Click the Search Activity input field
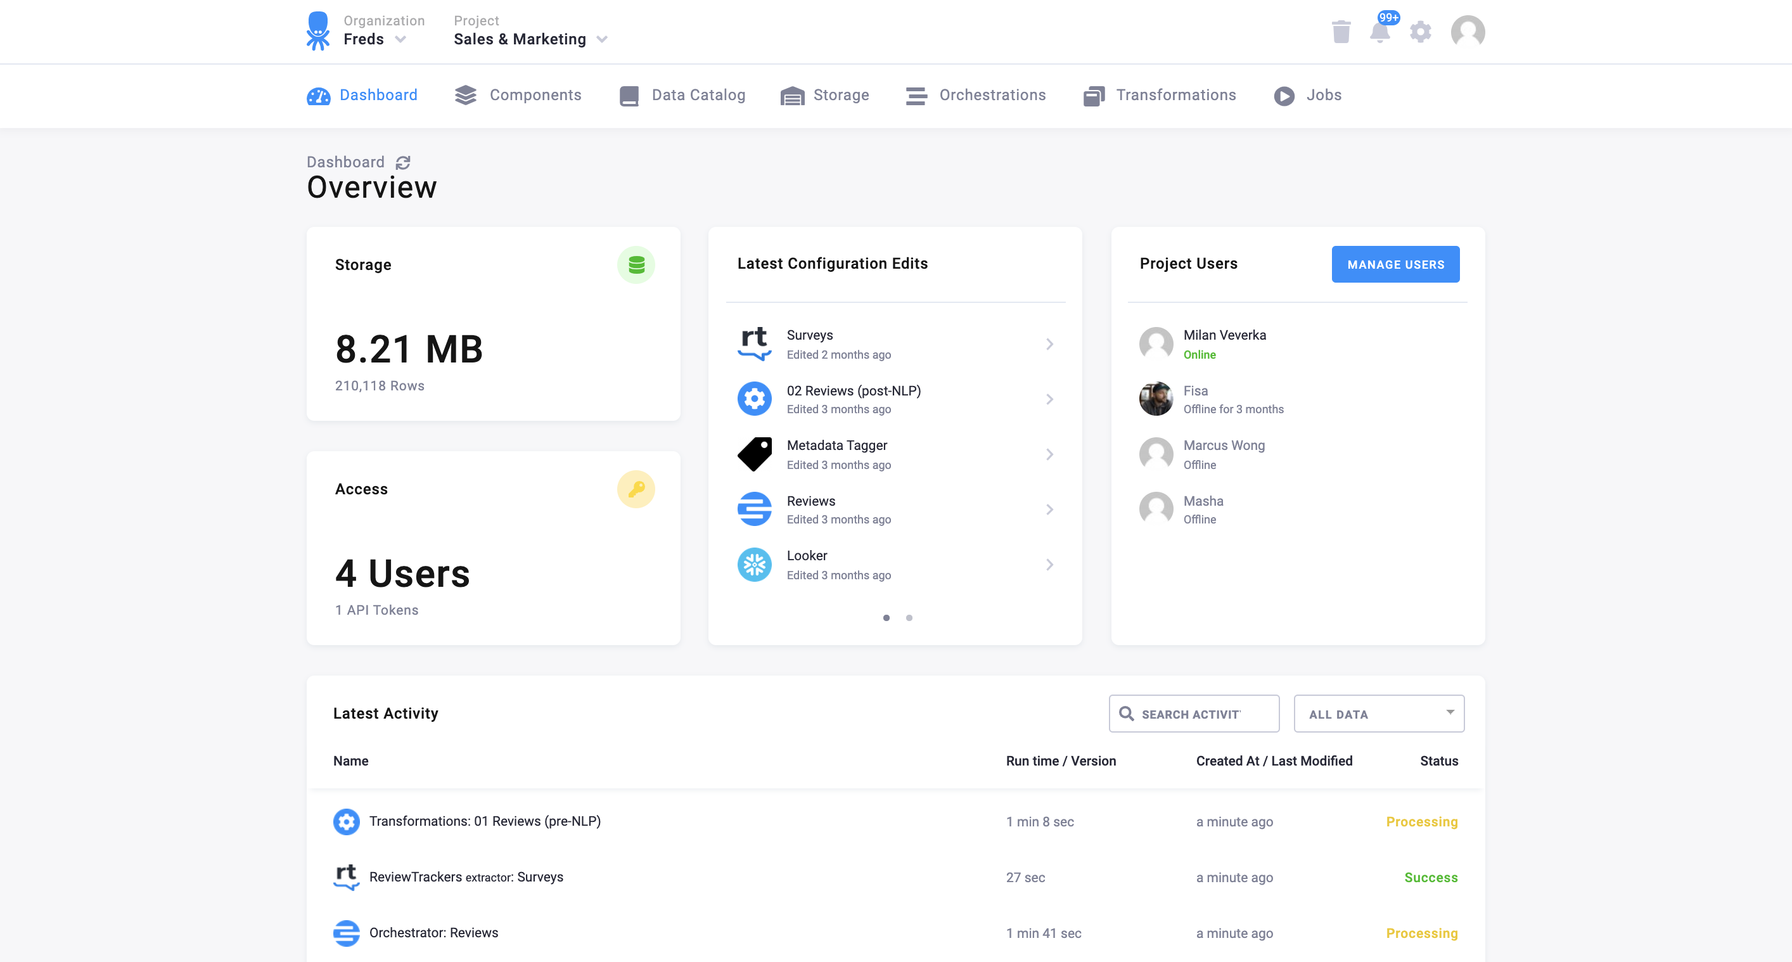 pos(1194,713)
